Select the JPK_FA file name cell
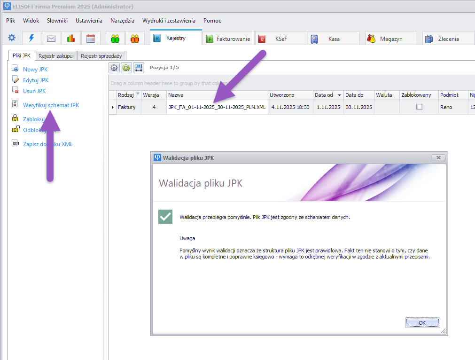 [217, 107]
